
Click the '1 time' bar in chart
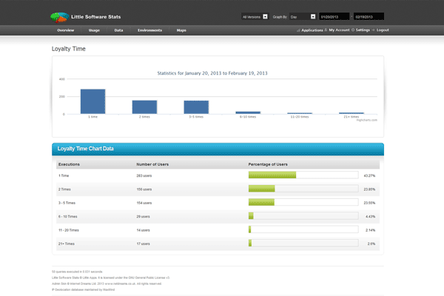tap(92, 101)
